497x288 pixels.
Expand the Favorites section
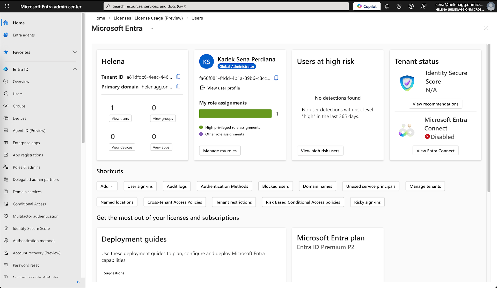point(75,52)
